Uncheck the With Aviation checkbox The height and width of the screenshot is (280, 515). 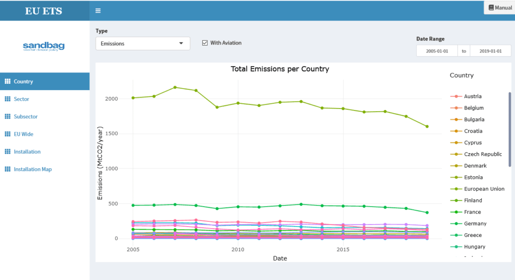(x=205, y=43)
